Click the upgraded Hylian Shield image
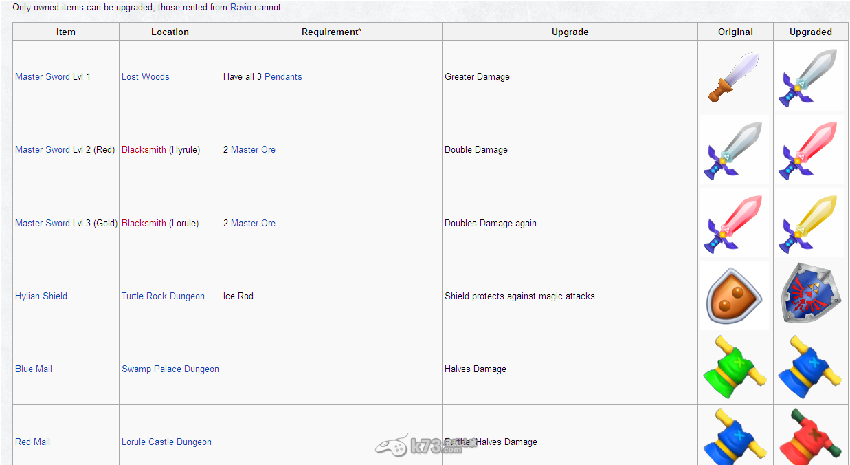850x465 pixels. 810,294
